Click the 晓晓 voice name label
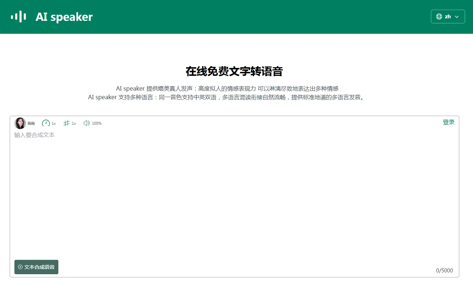This screenshot has width=473, height=285. pyautogui.click(x=31, y=124)
